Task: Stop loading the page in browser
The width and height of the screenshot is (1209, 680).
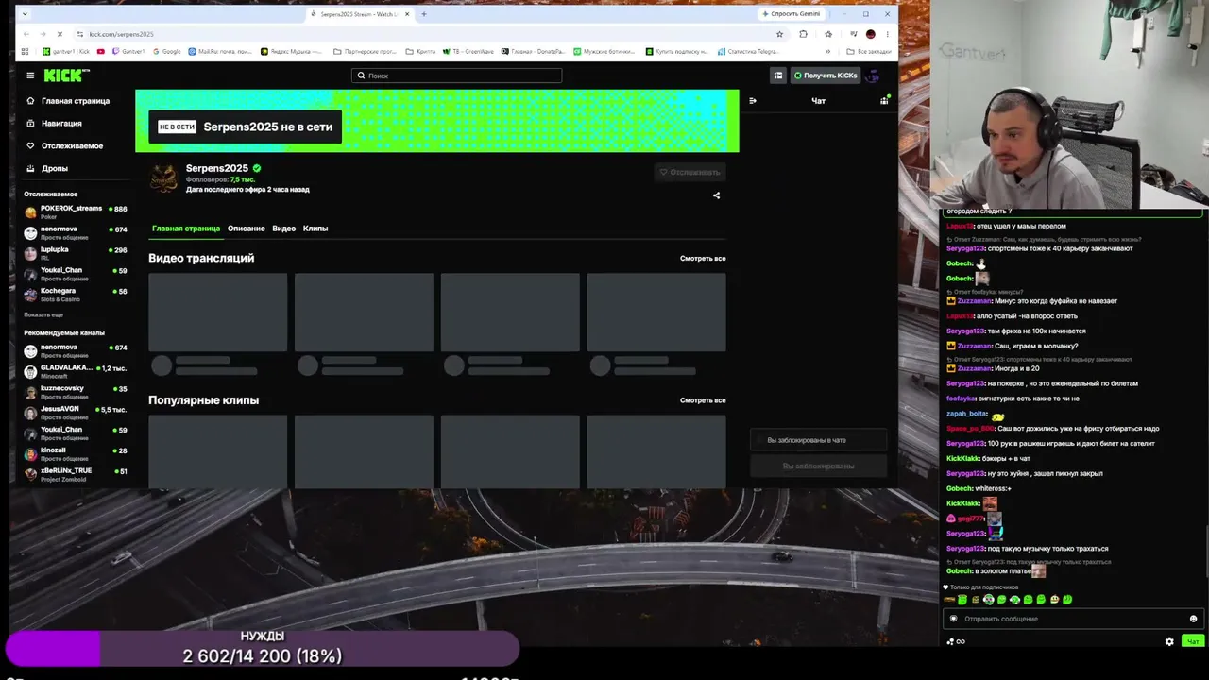Action: tap(60, 34)
